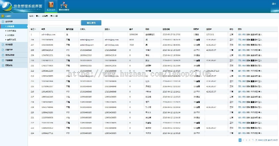Click the 金币 column header

[131, 29]
